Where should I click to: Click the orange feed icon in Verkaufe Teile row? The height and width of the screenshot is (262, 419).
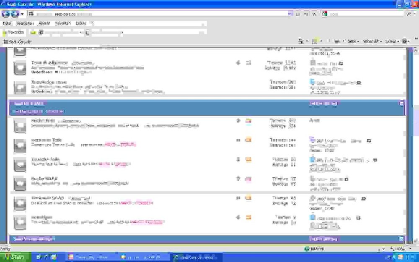(248, 140)
